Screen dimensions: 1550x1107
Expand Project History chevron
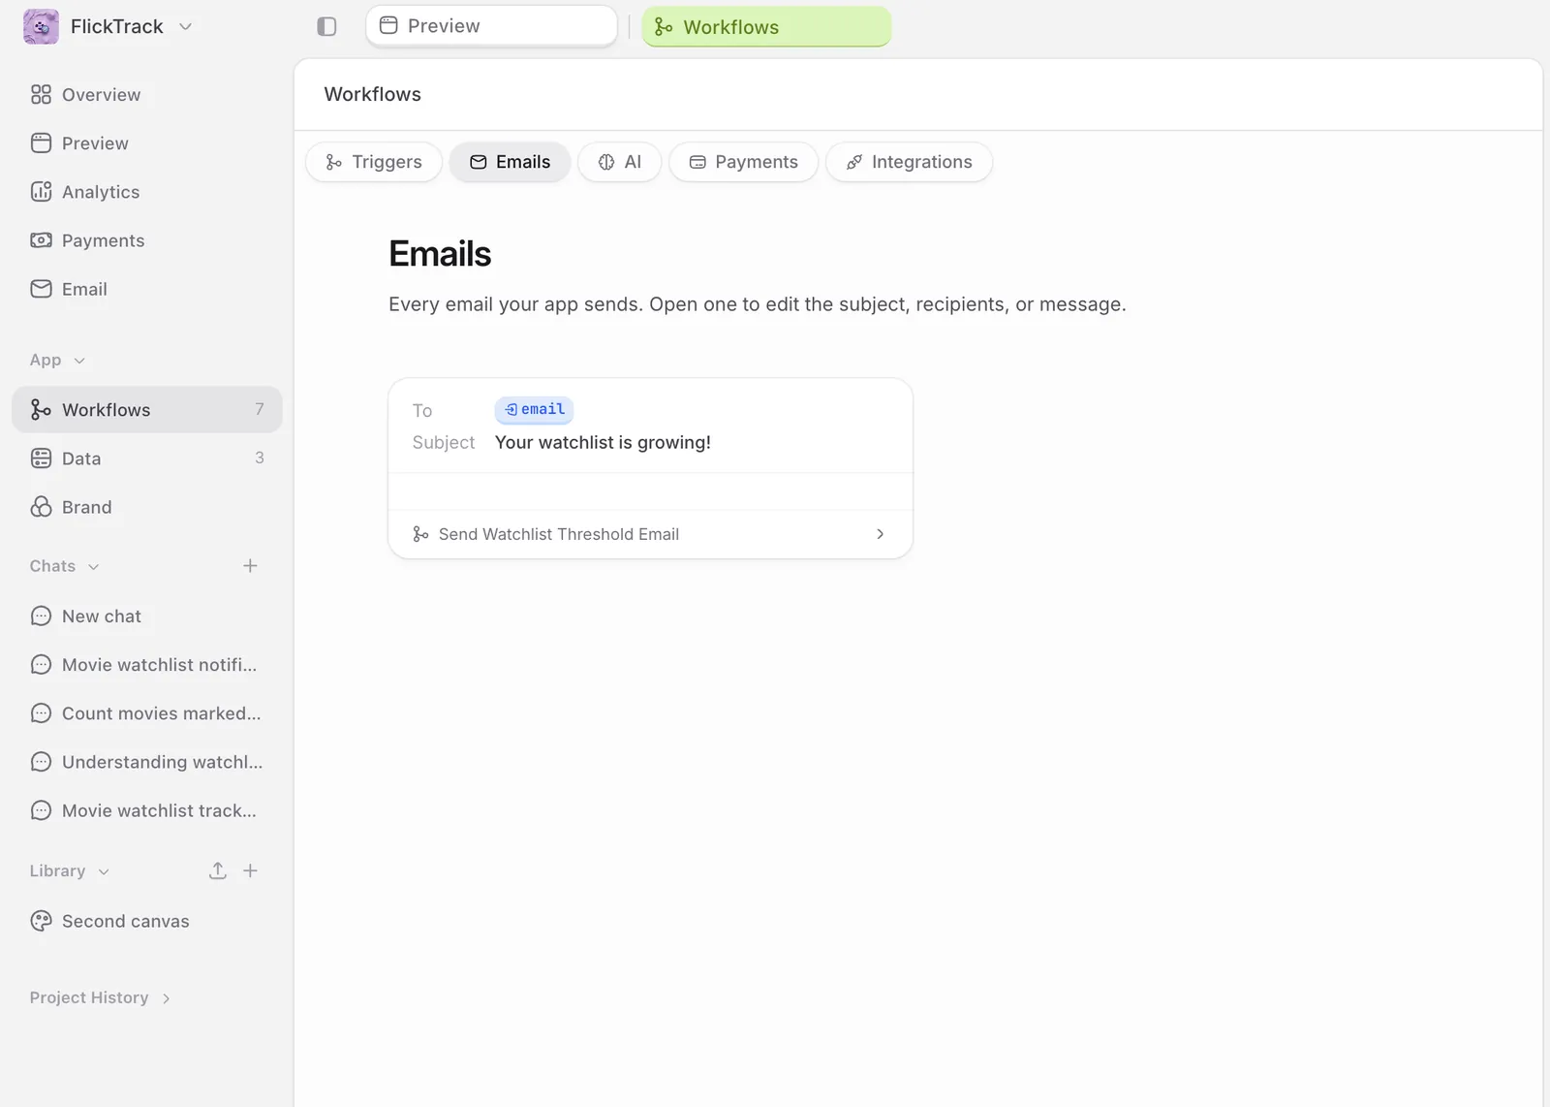click(x=167, y=998)
